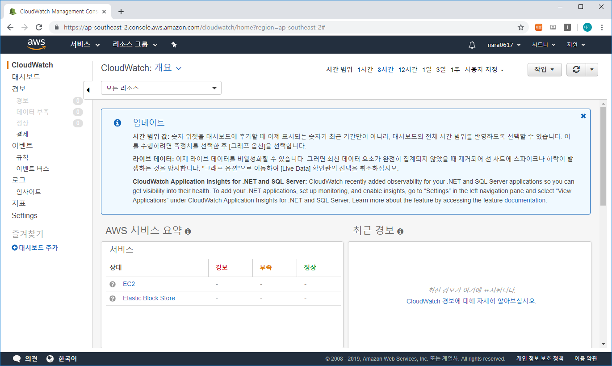Collapse the left navigation pane arrow
Viewport: 612px width, 366px height.
pos(88,90)
